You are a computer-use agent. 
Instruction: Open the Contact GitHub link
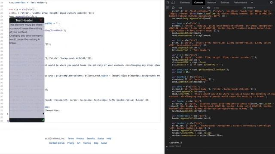[x=57, y=143]
